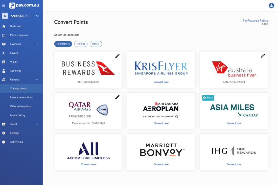Screen dimensions: 278x185
Task: Go to Points history
Action: (18, 115)
